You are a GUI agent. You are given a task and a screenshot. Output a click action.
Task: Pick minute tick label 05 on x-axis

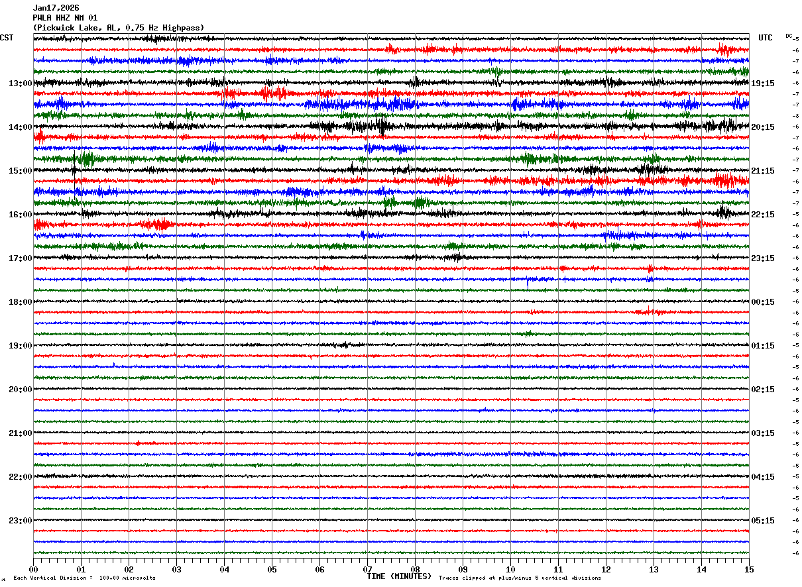click(x=272, y=569)
